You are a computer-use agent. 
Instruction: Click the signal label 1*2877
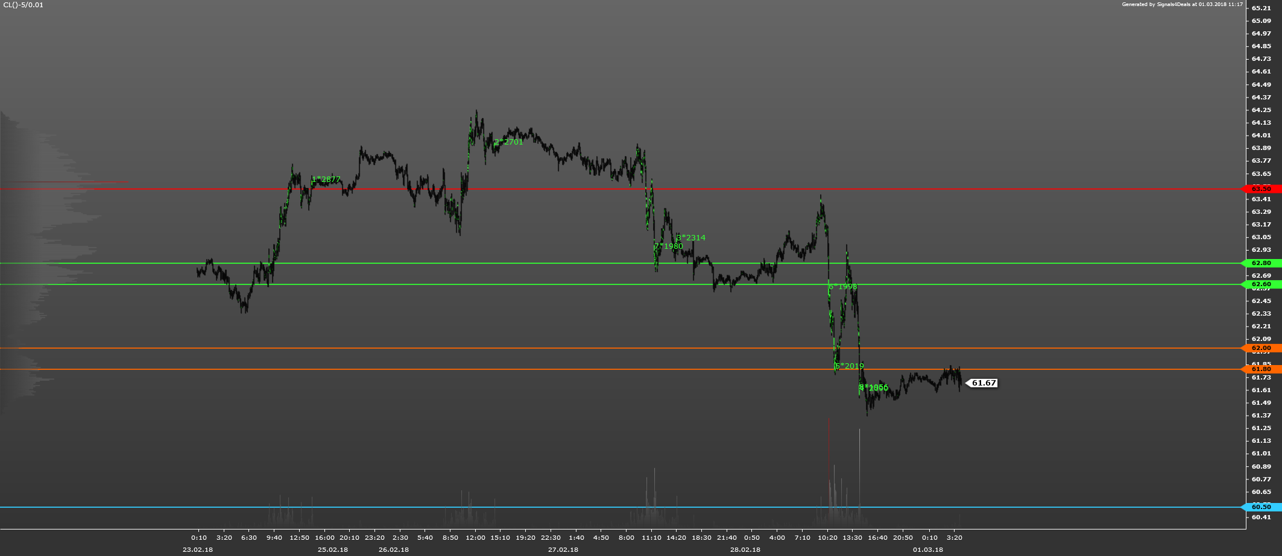pos(326,180)
